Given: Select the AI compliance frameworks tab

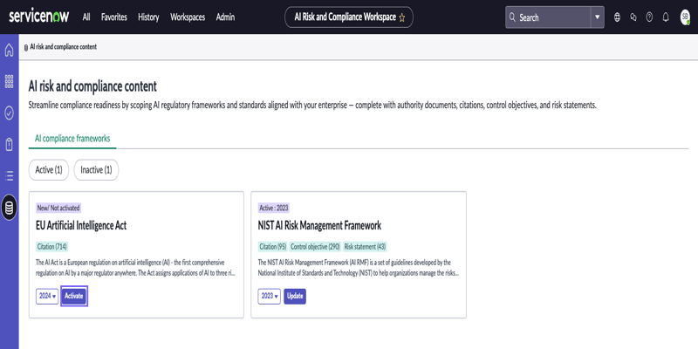Looking at the screenshot, I should coord(72,139).
